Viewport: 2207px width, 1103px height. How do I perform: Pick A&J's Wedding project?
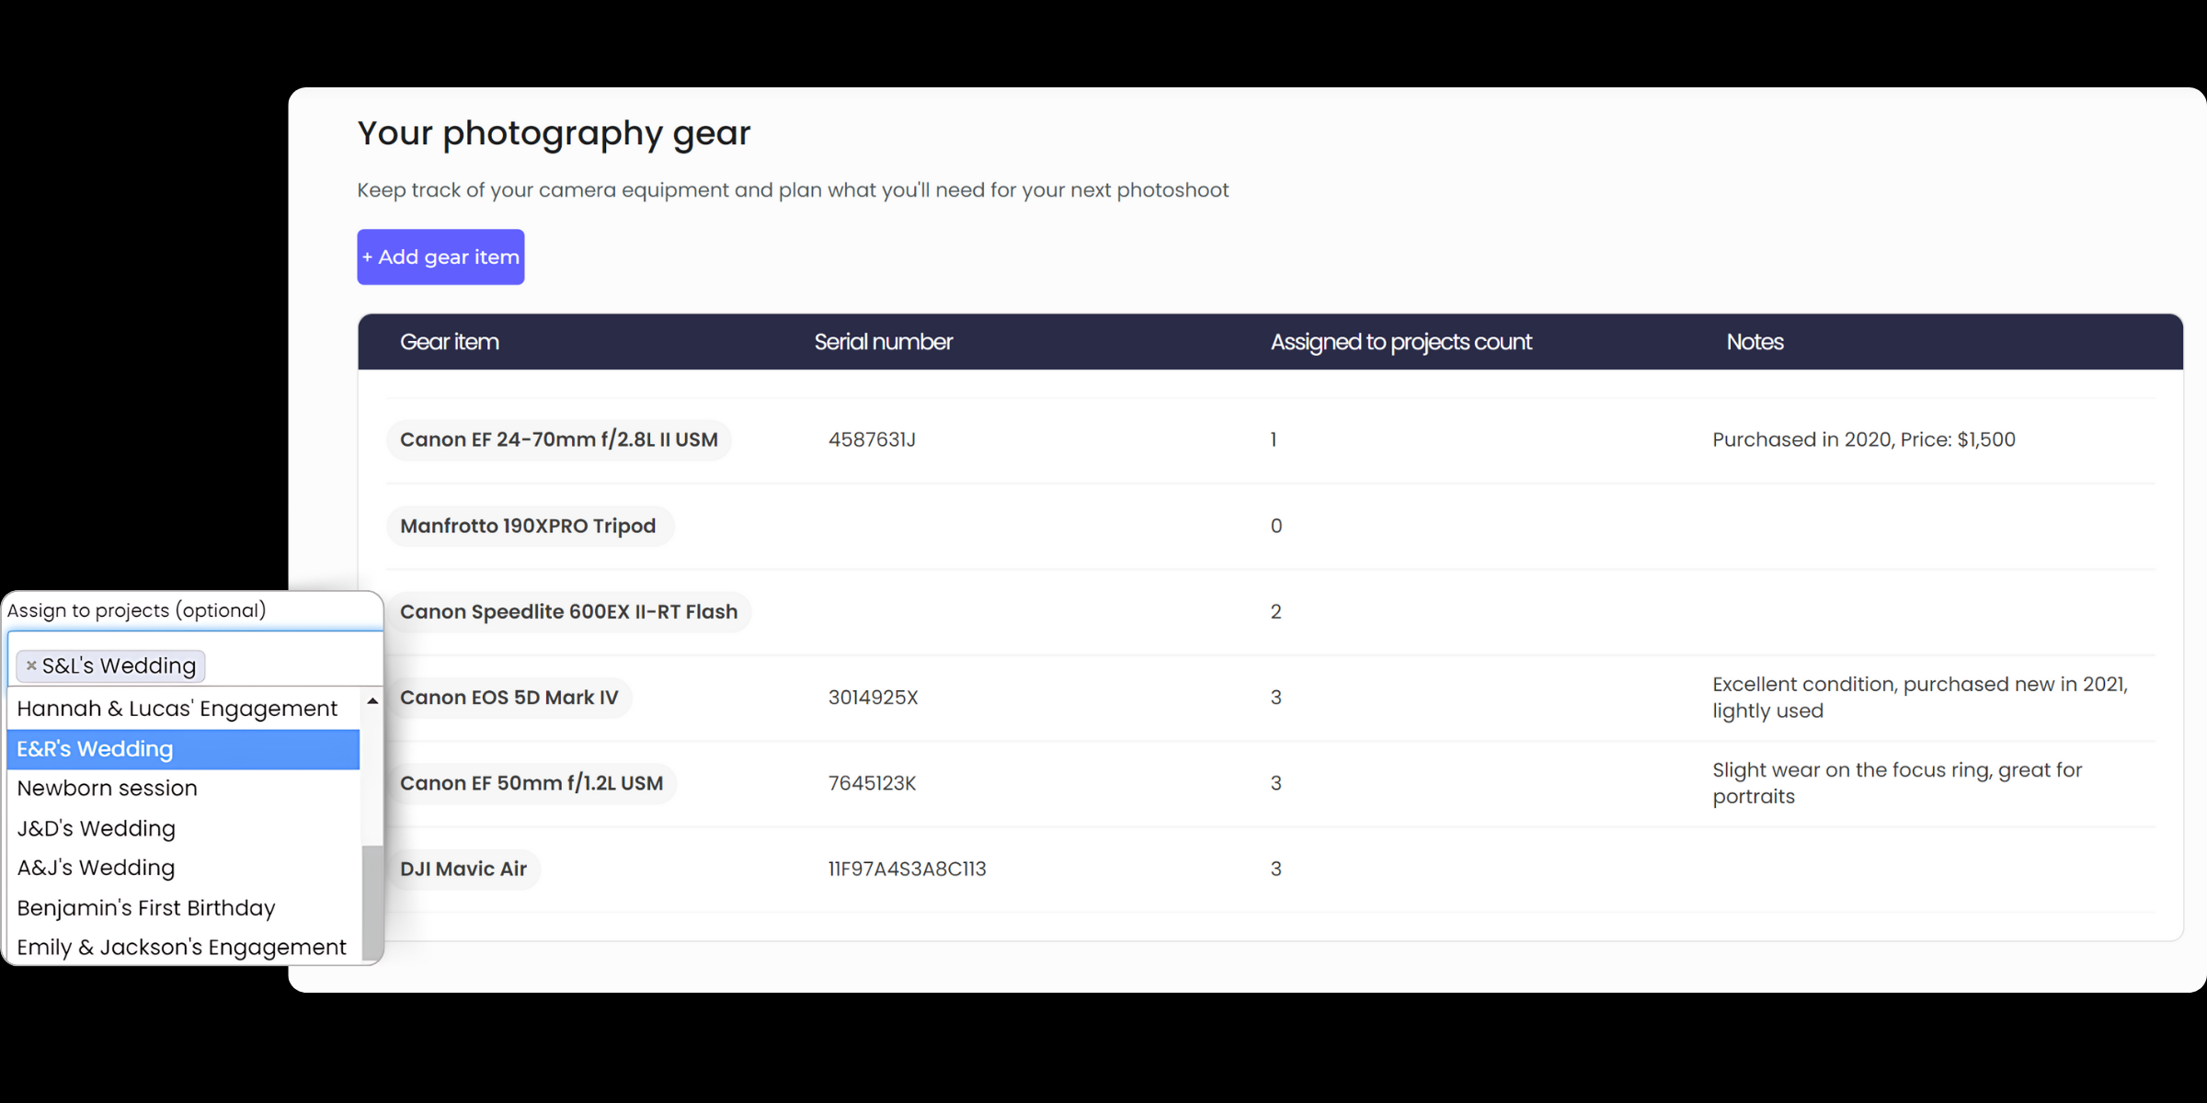click(183, 868)
